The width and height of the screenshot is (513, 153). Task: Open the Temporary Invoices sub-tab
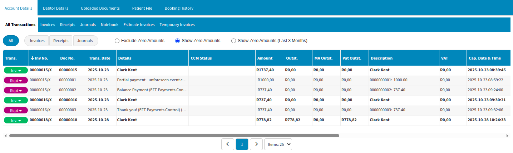pyautogui.click(x=177, y=25)
